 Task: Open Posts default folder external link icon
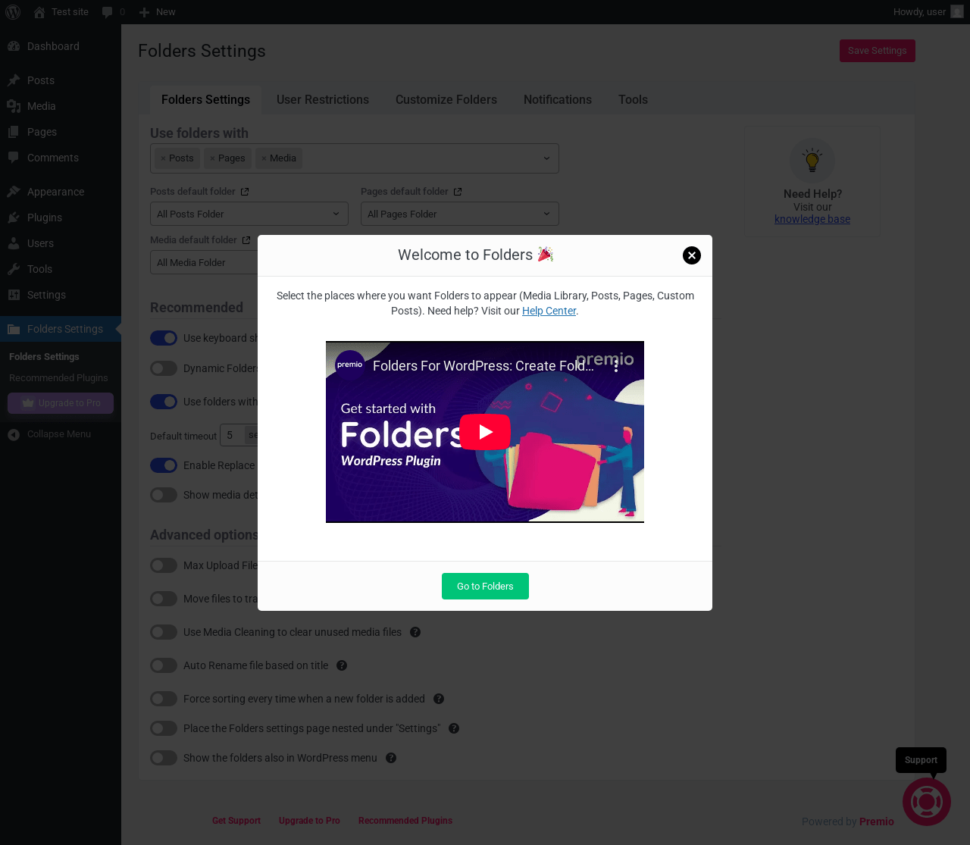click(x=245, y=192)
